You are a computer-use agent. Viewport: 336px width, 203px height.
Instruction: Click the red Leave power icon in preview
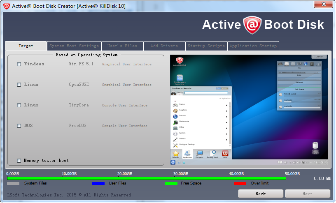click(225, 154)
